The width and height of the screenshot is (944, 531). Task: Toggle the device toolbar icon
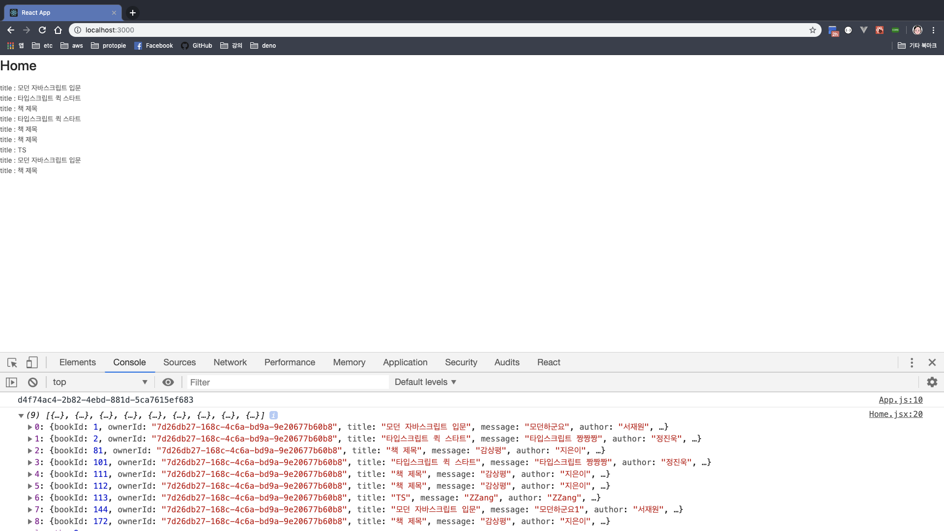tap(32, 363)
